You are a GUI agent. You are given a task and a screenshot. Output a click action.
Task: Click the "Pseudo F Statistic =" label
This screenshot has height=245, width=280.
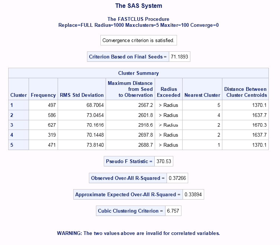129,161
